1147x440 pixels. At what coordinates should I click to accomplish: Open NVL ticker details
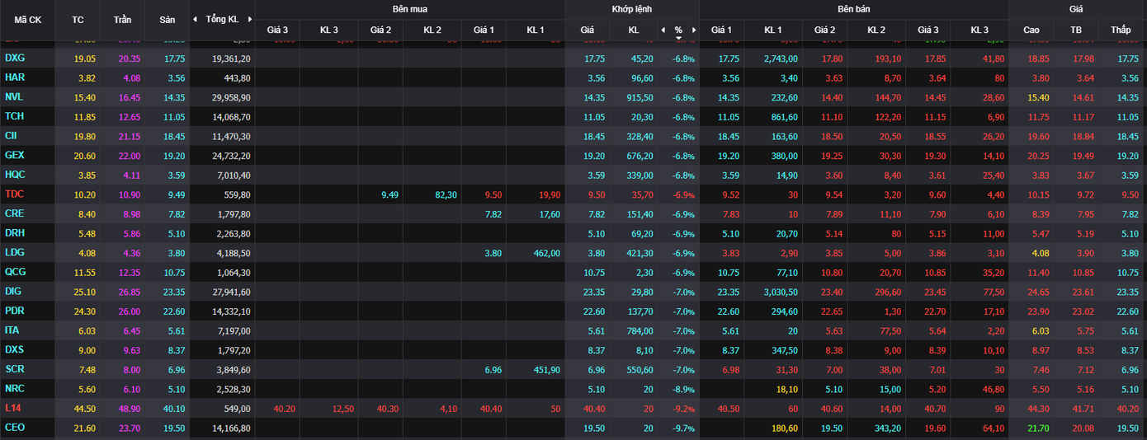(14, 96)
